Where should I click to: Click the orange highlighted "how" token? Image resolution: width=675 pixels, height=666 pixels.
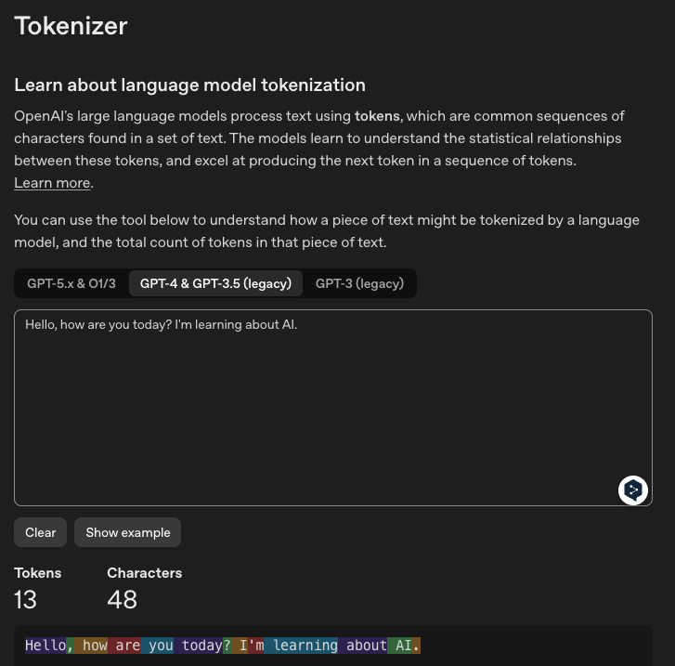94,646
